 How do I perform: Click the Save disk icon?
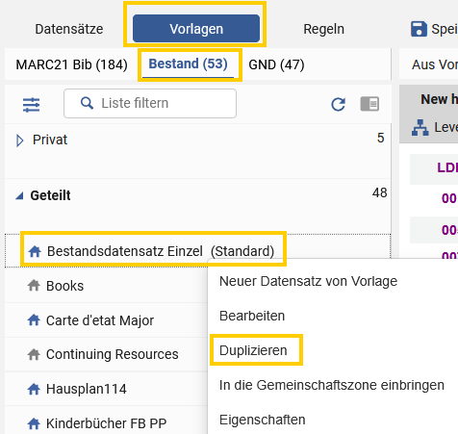(419, 29)
